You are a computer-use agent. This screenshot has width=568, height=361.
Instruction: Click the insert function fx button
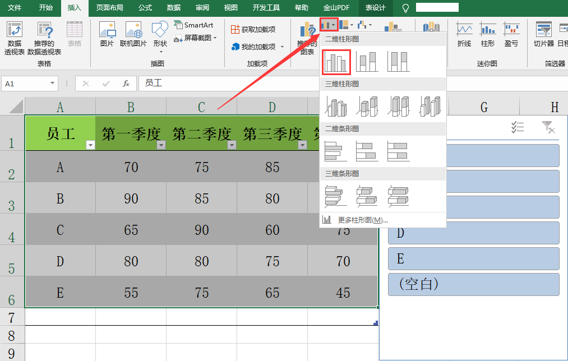[126, 84]
